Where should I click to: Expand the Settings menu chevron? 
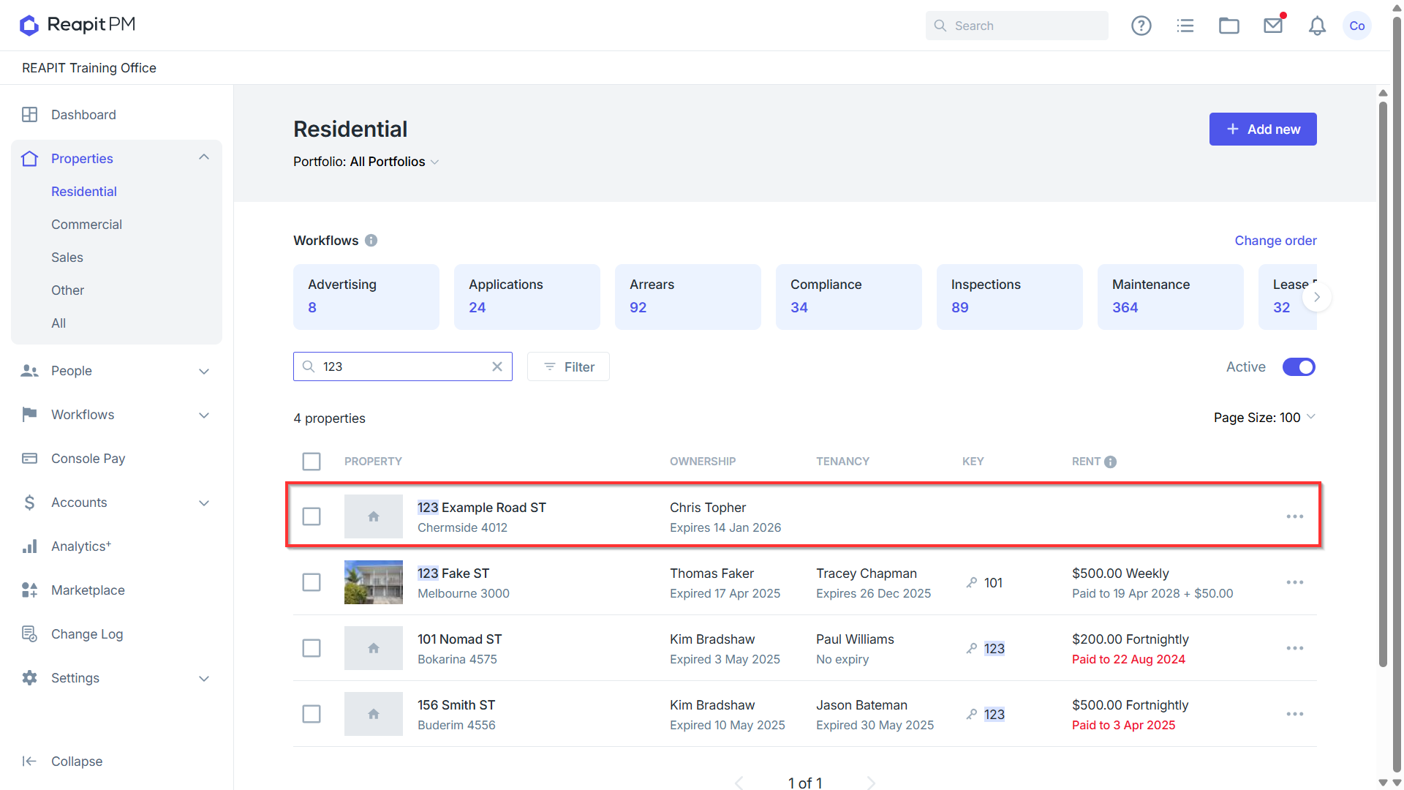click(x=204, y=679)
